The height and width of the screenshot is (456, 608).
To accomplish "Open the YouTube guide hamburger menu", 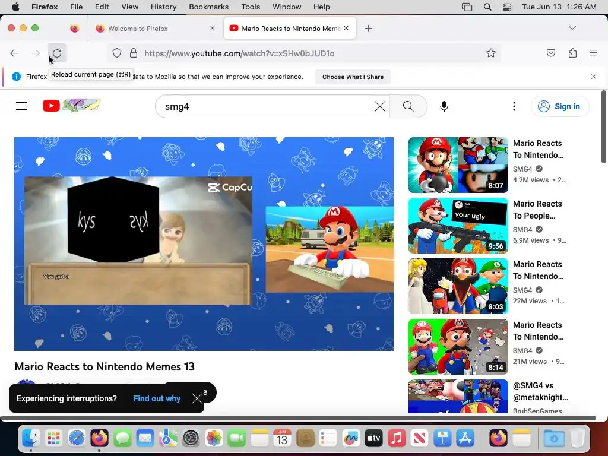I will 21,106.
